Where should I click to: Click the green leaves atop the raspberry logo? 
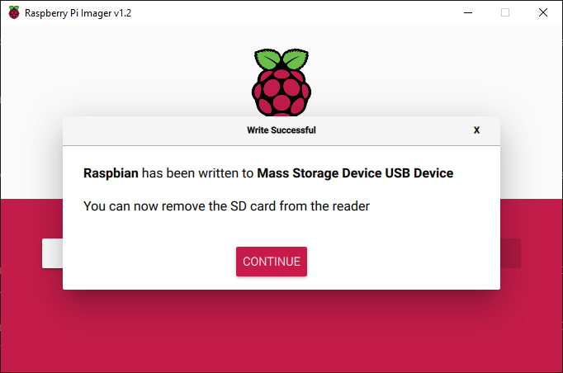[x=281, y=59]
